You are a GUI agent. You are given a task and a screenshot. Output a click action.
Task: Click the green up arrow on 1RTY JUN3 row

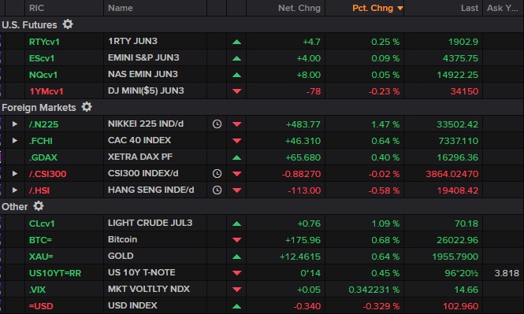[236, 42]
